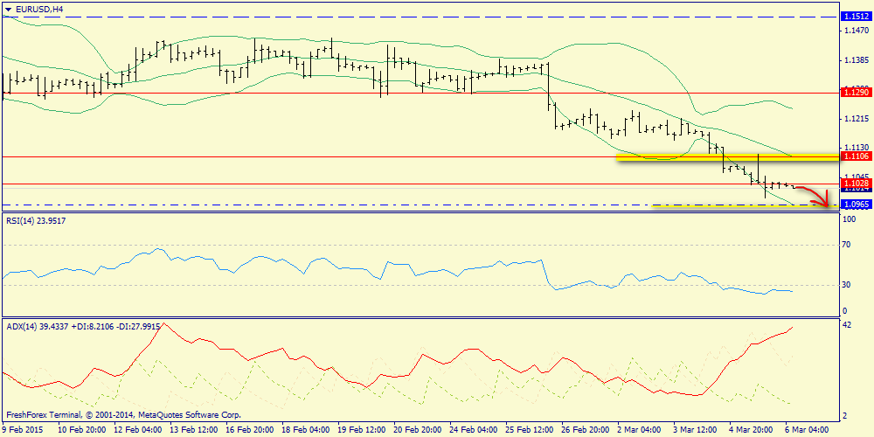The image size is (874, 437).
Task: Click the yellow highlighted zone near 1.1106
Action: [x=728, y=157]
